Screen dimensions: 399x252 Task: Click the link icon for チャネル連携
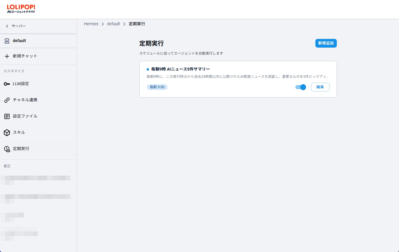click(7, 100)
